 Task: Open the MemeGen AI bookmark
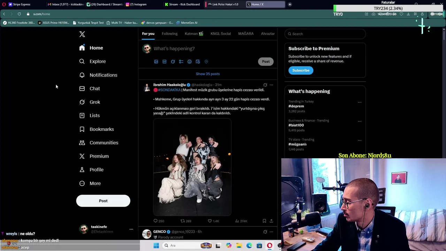(187, 23)
